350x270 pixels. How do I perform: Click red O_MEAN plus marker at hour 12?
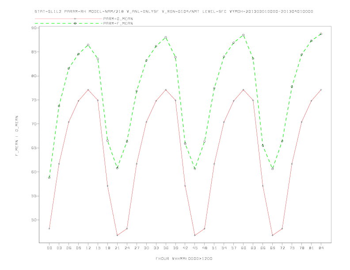[88, 90]
